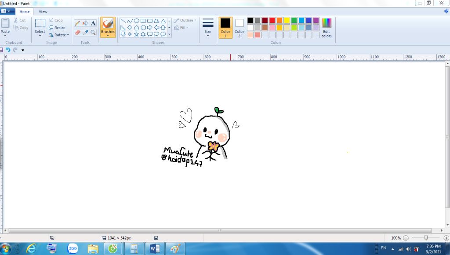Screen dimensions: 450x255
Task: Activate Color 2 background selector
Action: click(x=240, y=28)
